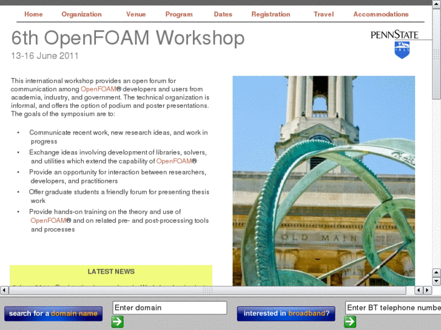Follow the OpenFOAM link before 'and on related'

pos(49,220)
